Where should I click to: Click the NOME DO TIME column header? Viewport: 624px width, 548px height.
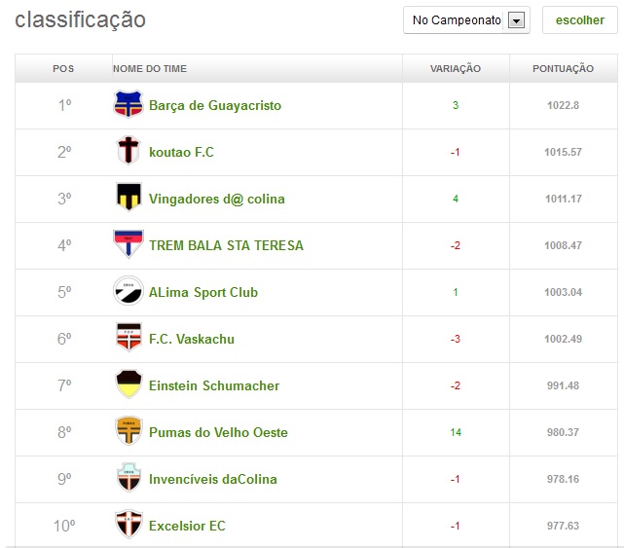(150, 69)
